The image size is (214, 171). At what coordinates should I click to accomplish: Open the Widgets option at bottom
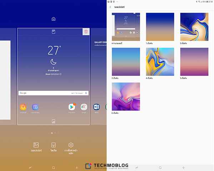pos(53,147)
